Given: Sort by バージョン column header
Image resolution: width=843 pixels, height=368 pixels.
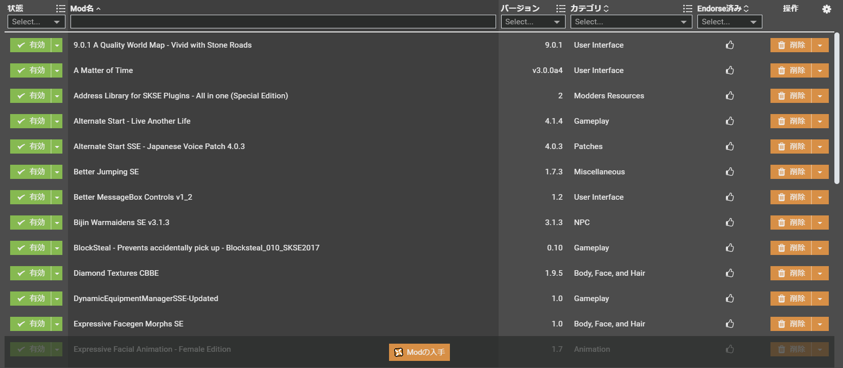Looking at the screenshot, I should coord(520,9).
